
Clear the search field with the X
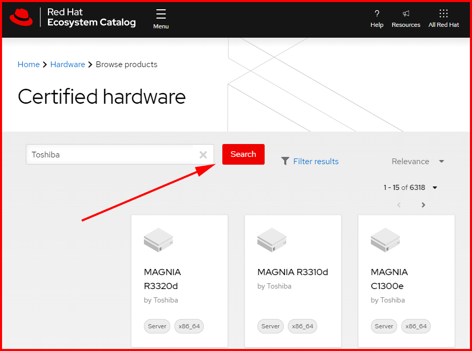203,155
